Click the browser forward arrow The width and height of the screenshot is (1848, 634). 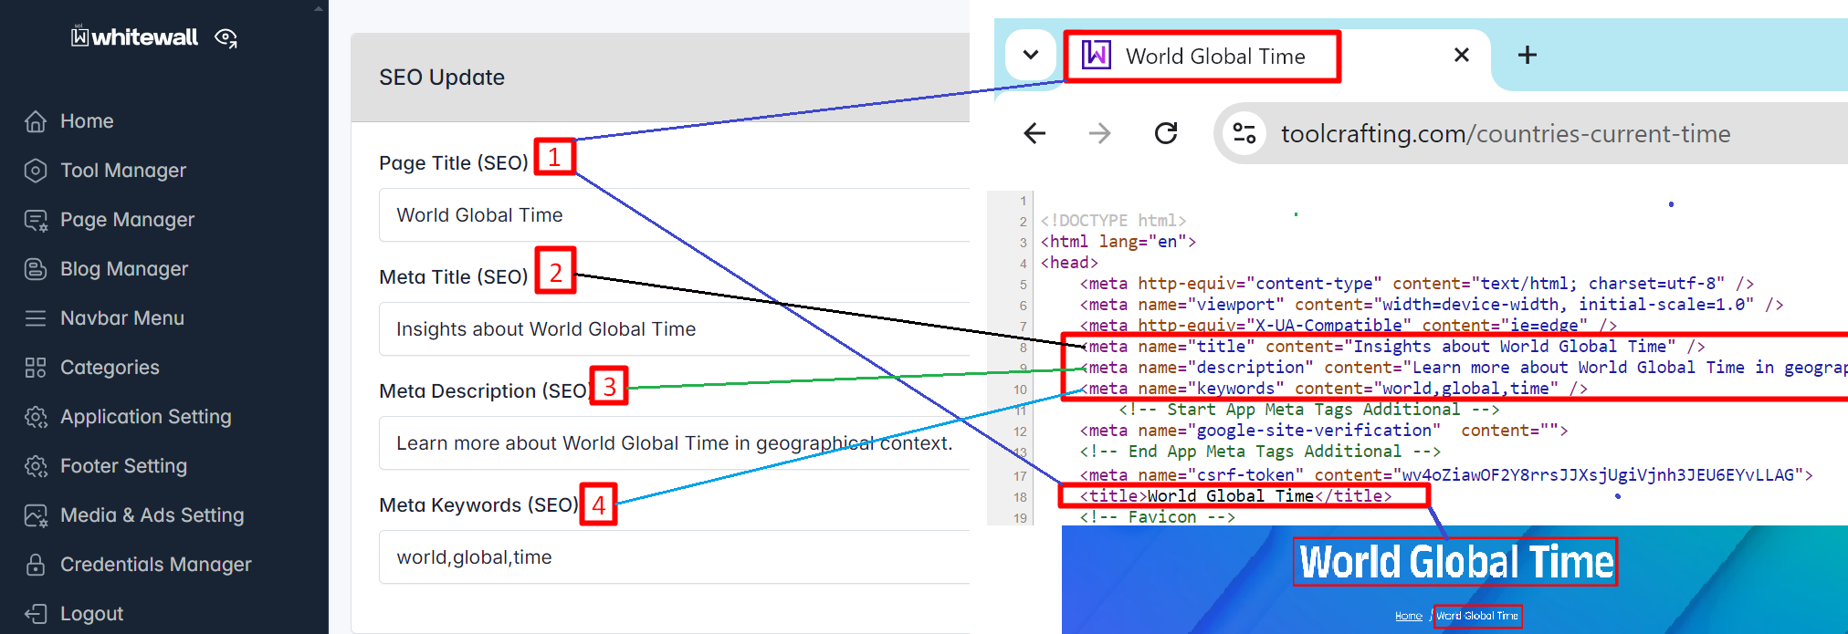pos(1100,133)
